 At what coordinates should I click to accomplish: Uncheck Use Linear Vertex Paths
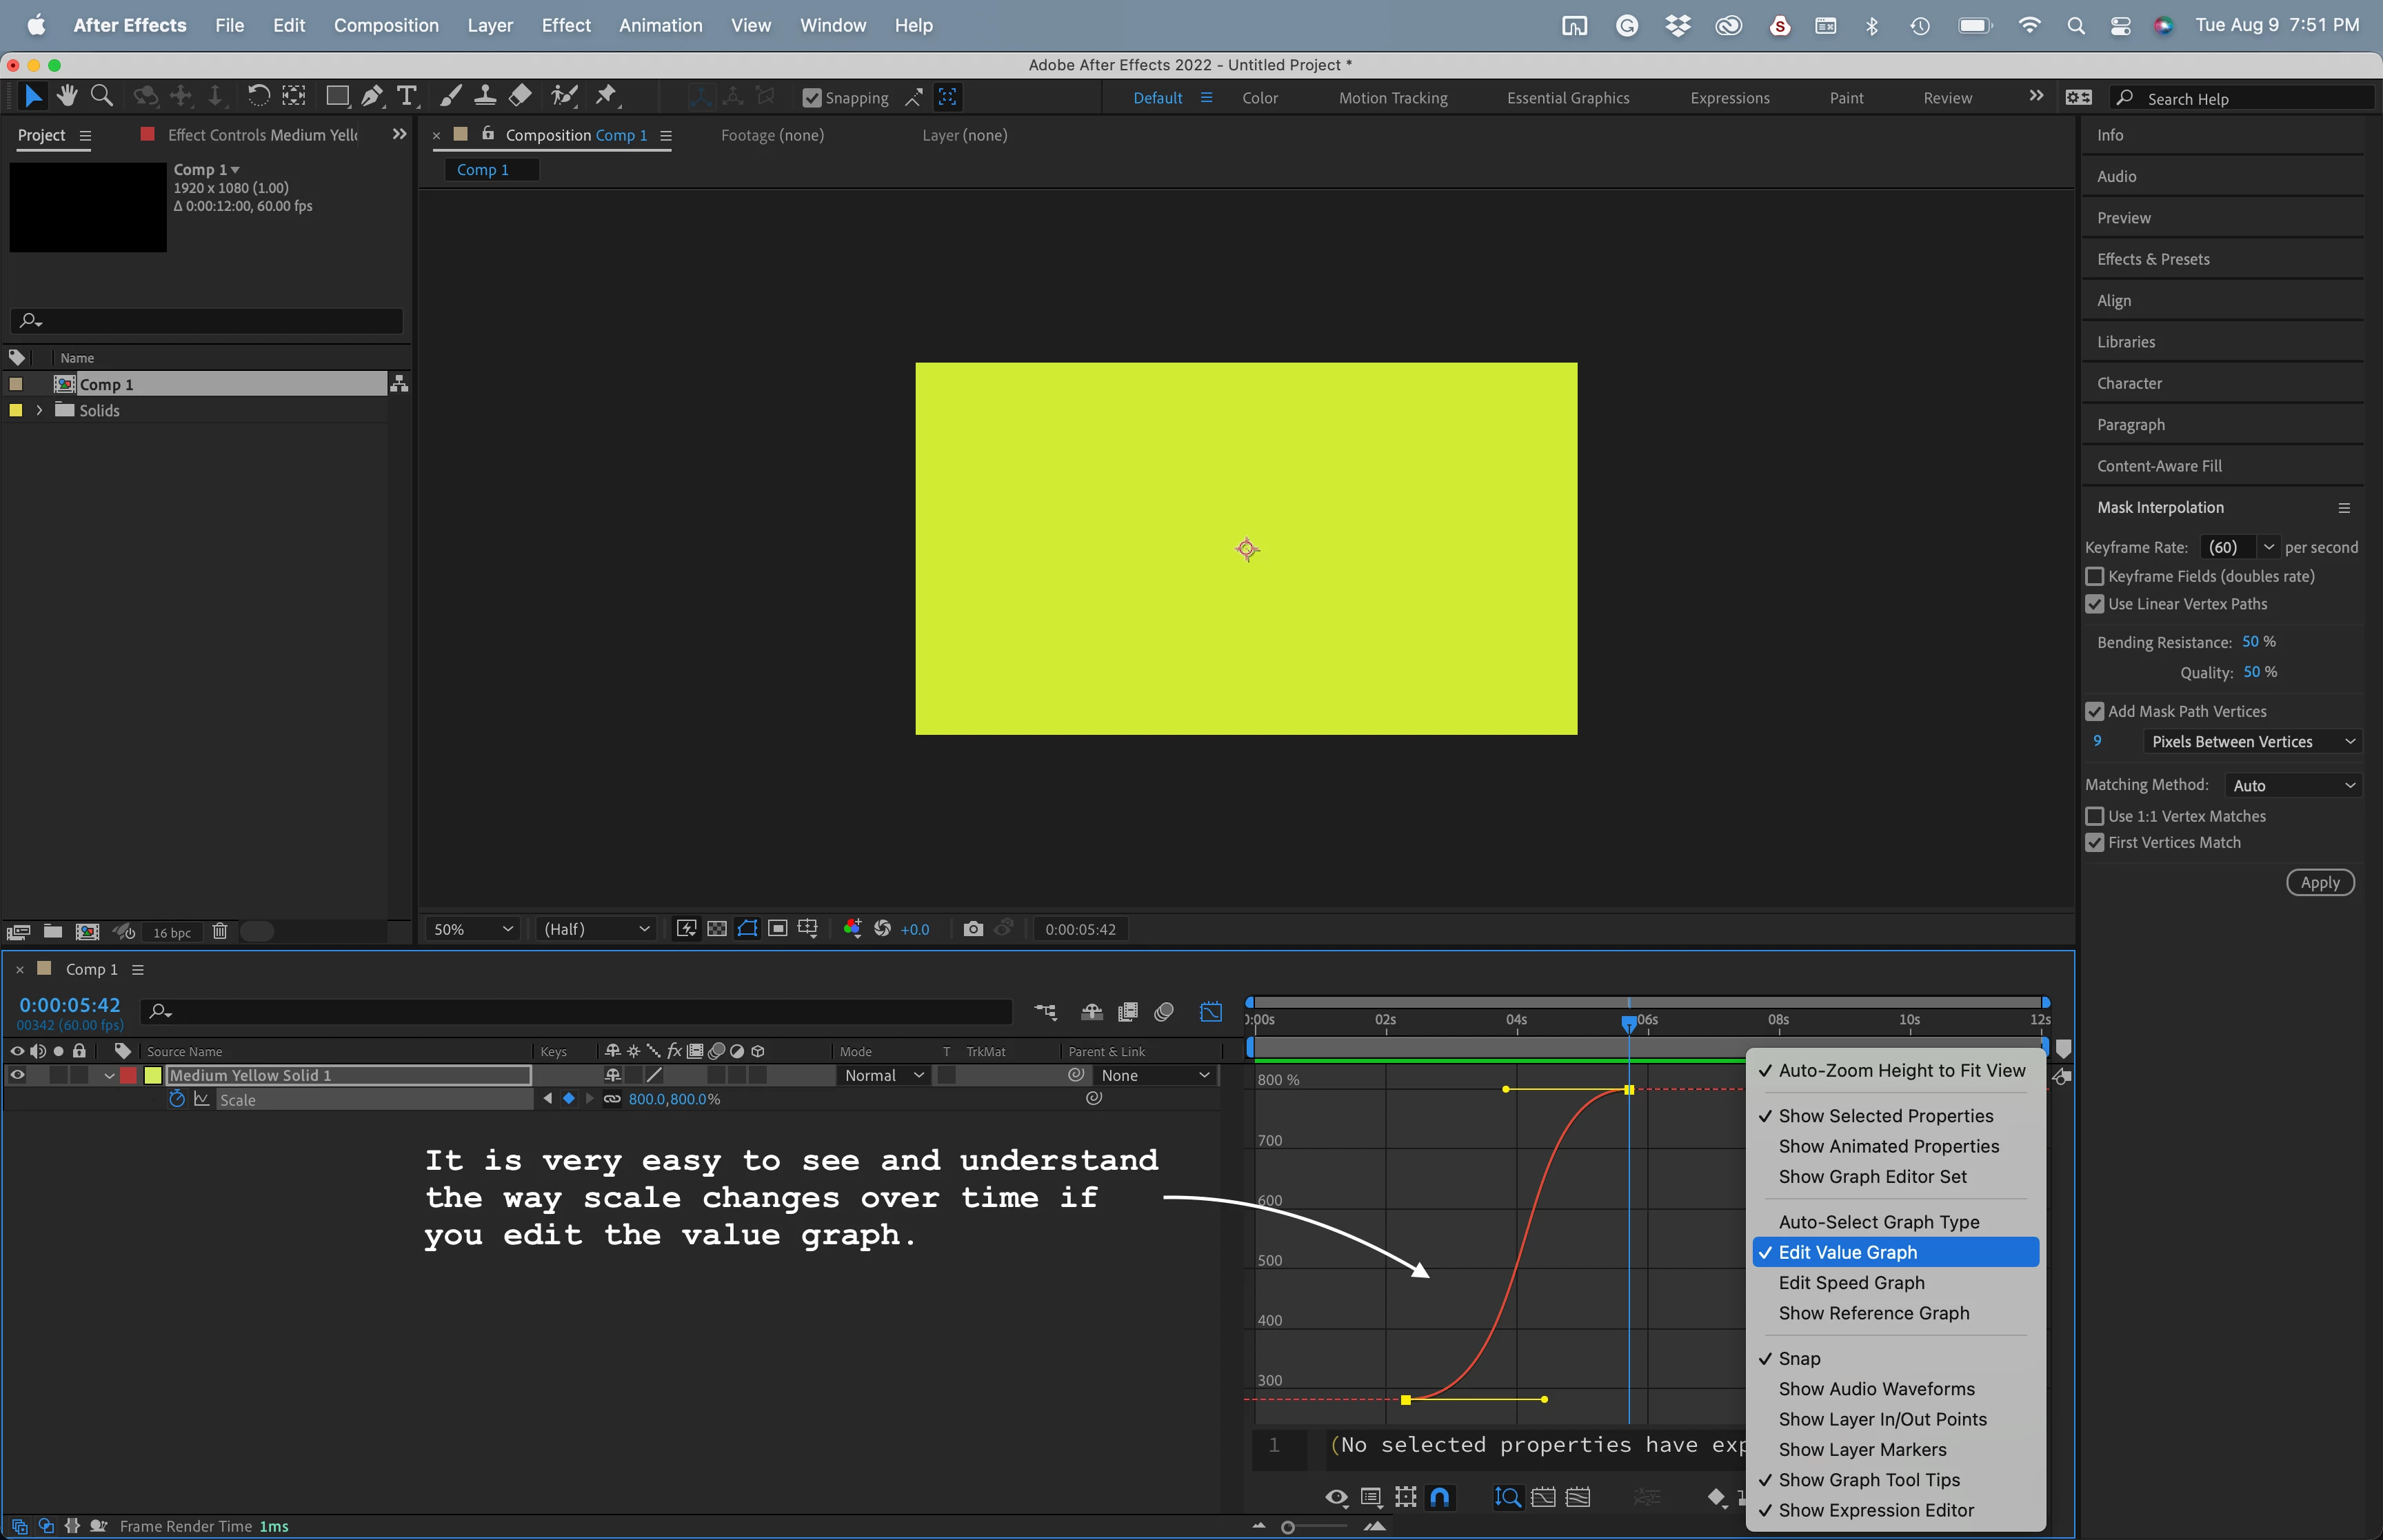2095,604
